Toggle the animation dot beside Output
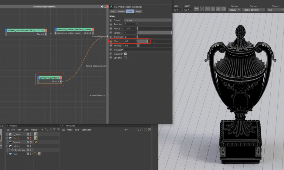This screenshot has width=284, height=170. pyautogui.click(x=111, y=20)
